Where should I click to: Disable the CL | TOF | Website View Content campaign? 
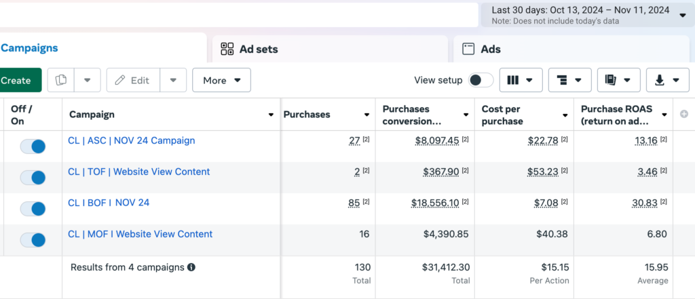click(33, 178)
